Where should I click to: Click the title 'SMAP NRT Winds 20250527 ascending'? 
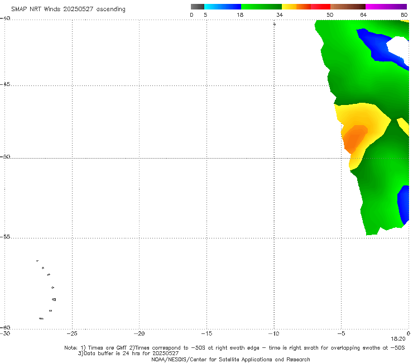(x=68, y=9)
